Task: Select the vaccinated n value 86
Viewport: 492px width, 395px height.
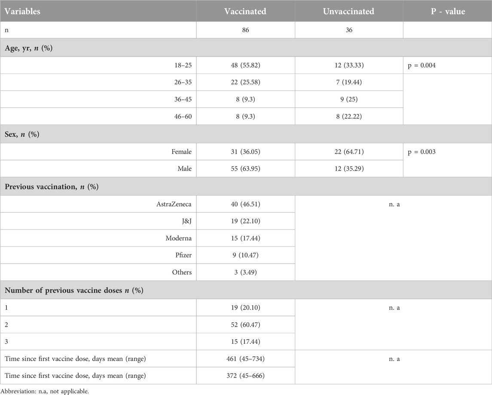Action: click(x=245, y=30)
